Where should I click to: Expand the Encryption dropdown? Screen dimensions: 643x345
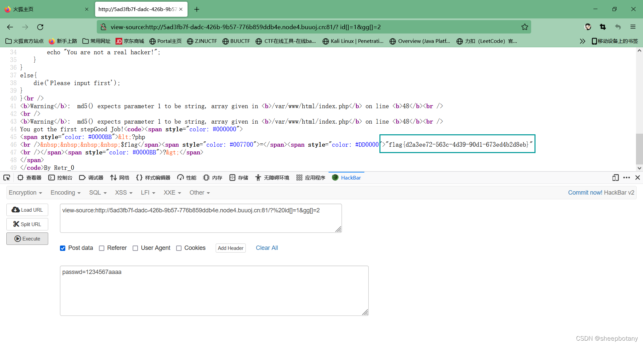[25, 193]
